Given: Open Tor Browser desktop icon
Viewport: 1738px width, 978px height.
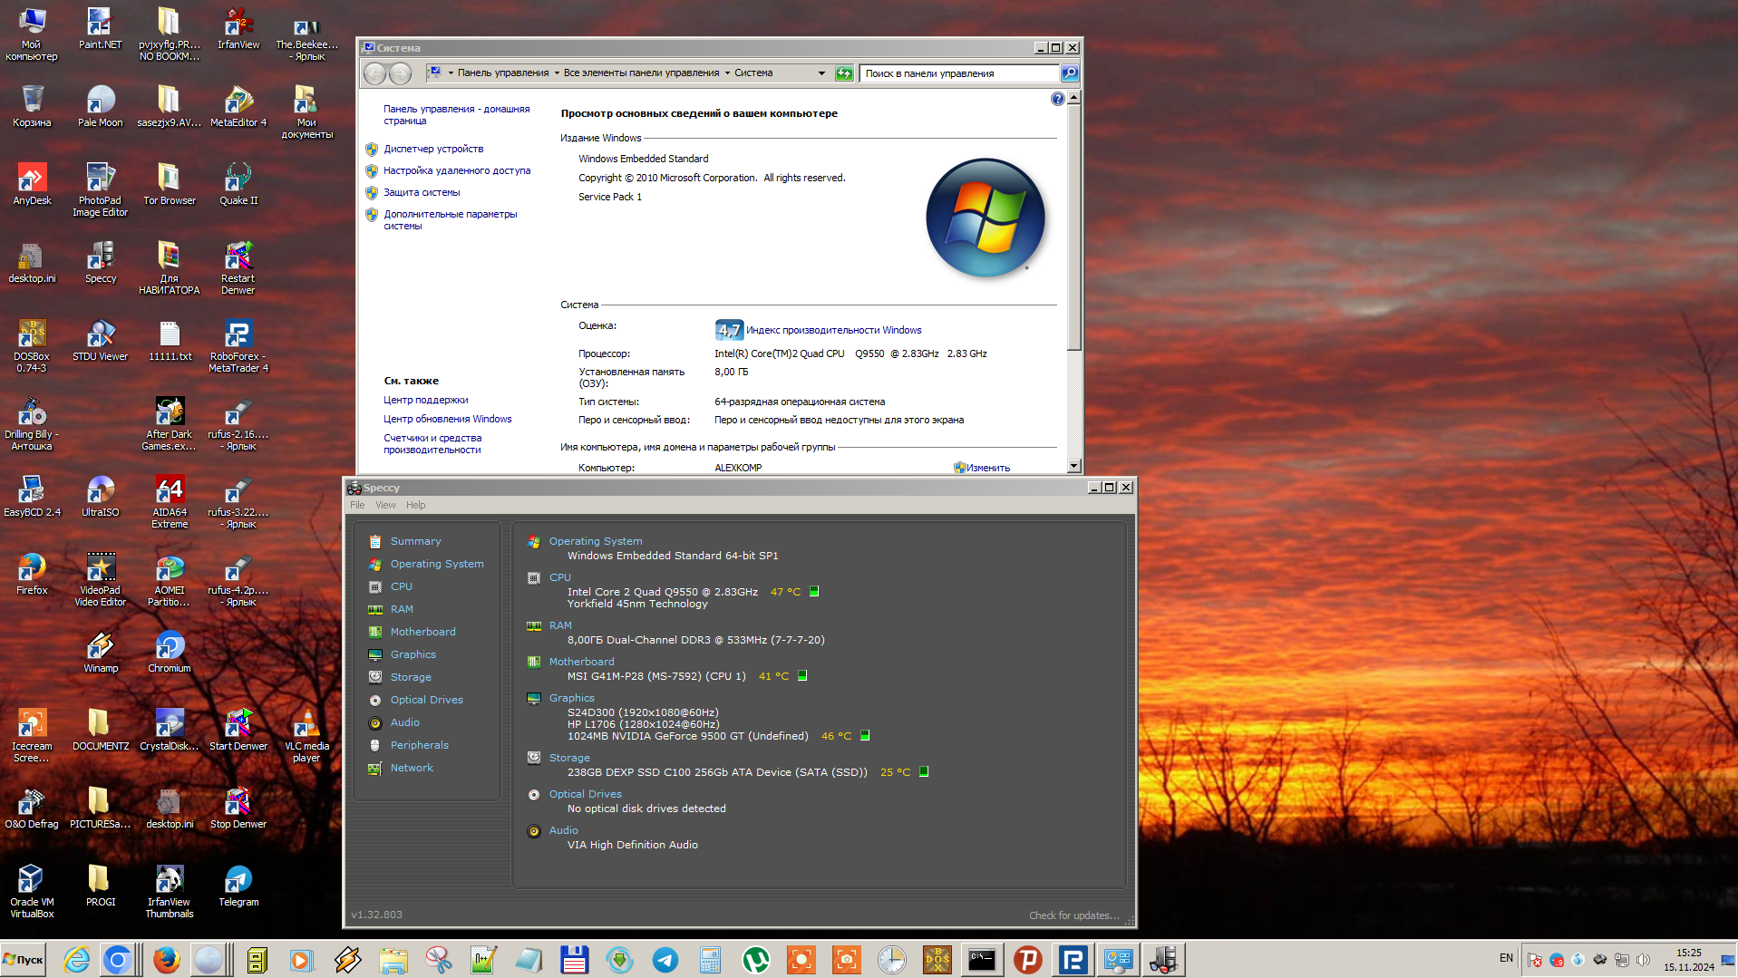Looking at the screenshot, I should [x=170, y=185].
